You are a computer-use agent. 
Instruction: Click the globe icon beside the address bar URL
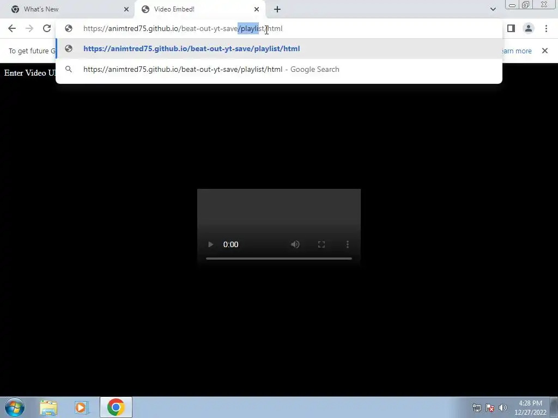[x=69, y=28]
